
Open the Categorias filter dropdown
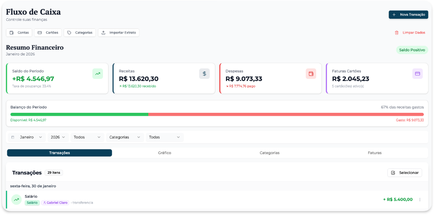(125, 137)
